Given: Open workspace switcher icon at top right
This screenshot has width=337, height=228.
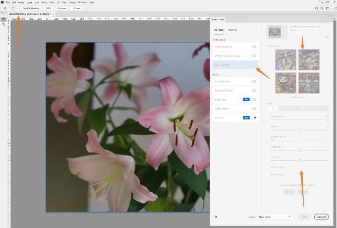Looking at the screenshot, I should (x=327, y=8).
